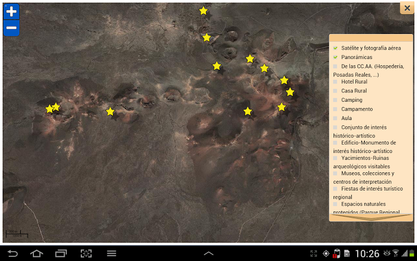Enable Espacios naturales protegidos checkbox

[x=335, y=204]
